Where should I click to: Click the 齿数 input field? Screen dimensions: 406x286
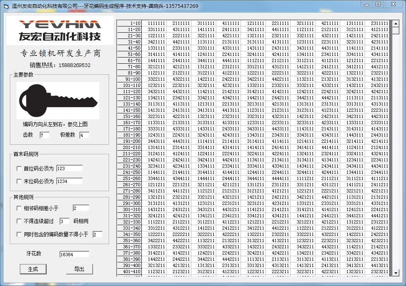[45, 135]
